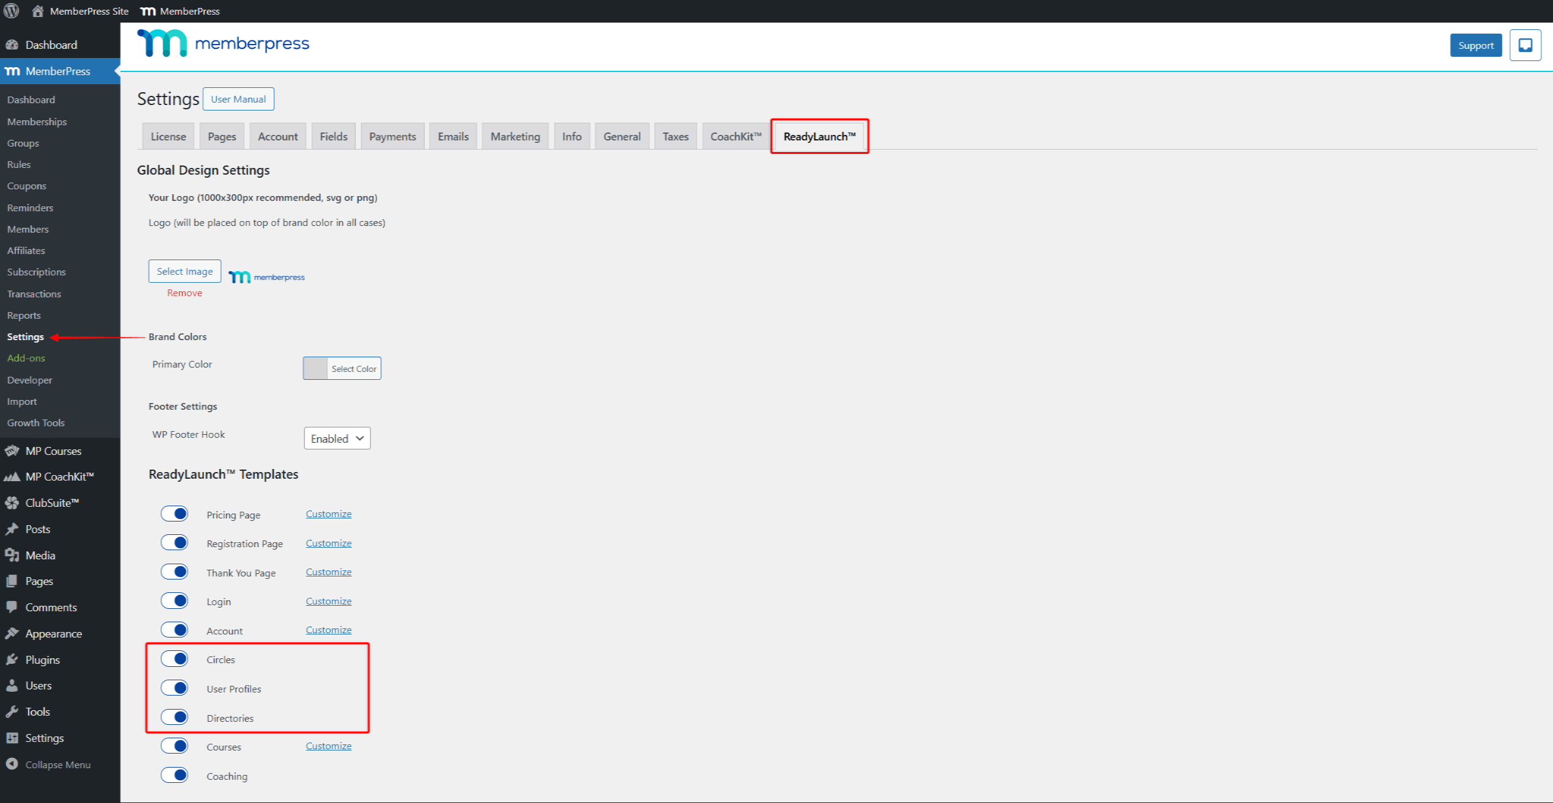Open Transactions in the sidebar

34,294
